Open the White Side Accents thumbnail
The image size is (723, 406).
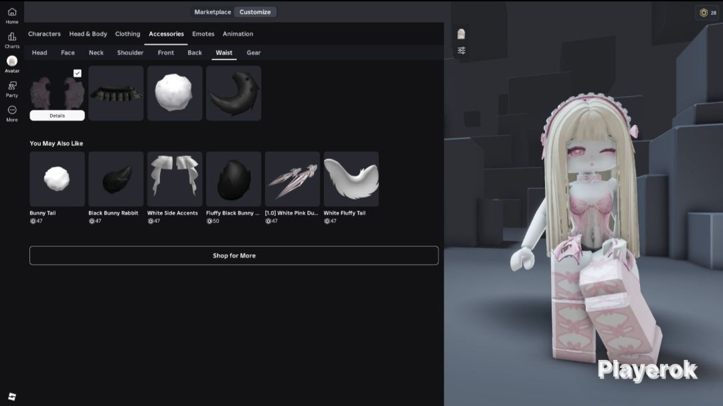175,179
